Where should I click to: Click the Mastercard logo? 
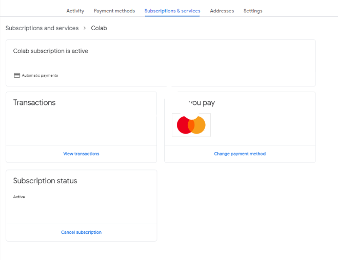click(x=191, y=125)
